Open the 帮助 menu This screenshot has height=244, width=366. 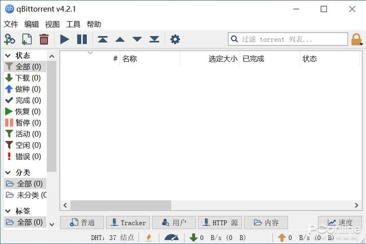(94, 24)
